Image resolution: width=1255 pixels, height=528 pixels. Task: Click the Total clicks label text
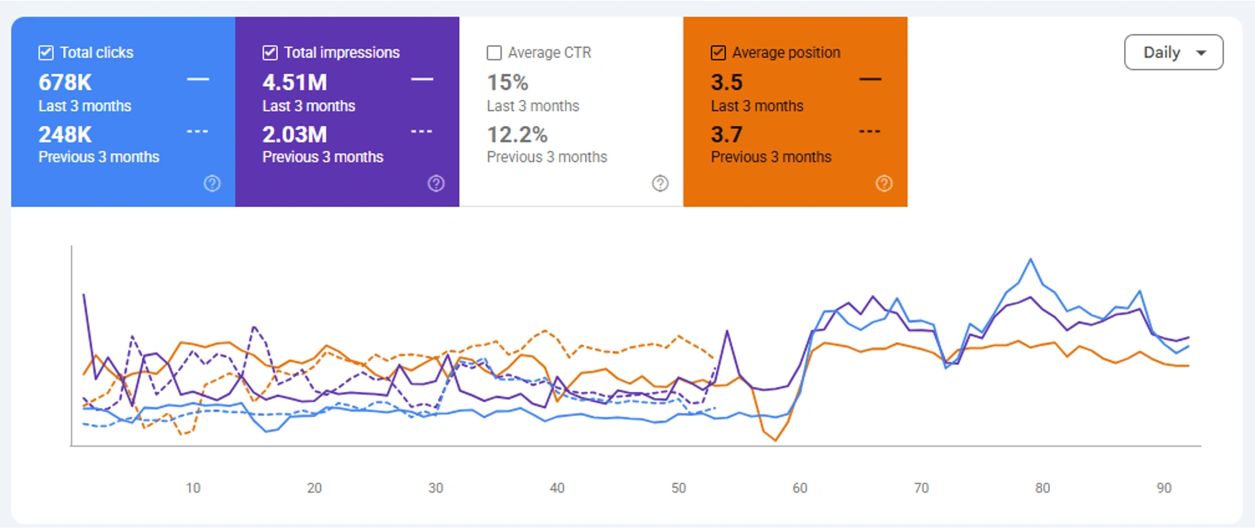(x=96, y=53)
